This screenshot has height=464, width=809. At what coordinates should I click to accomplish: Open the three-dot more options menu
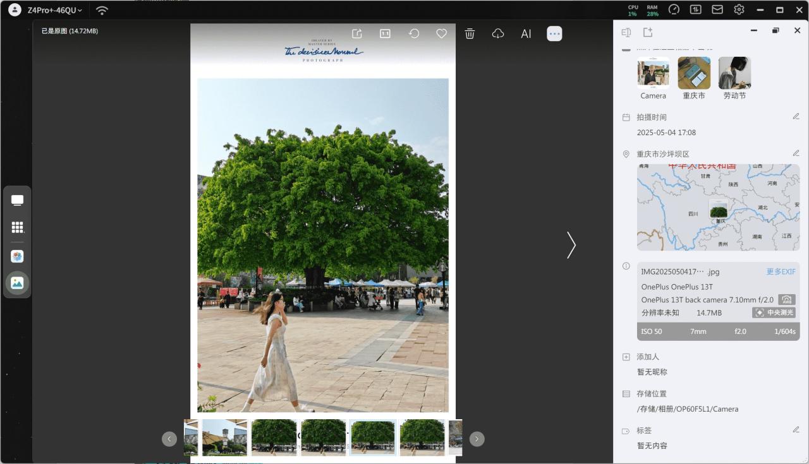[554, 33]
